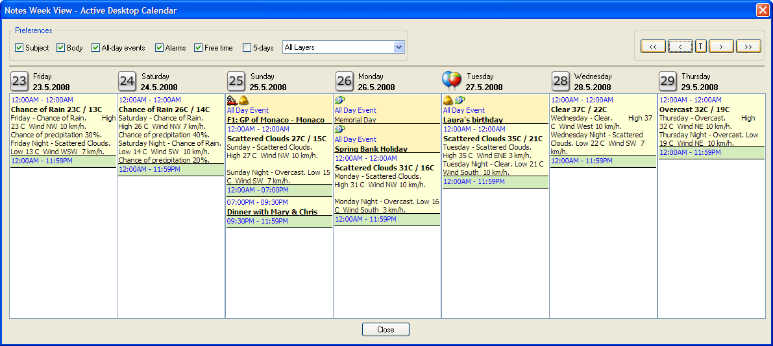Click the alarm bell icon on Tuesday

(x=448, y=100)
